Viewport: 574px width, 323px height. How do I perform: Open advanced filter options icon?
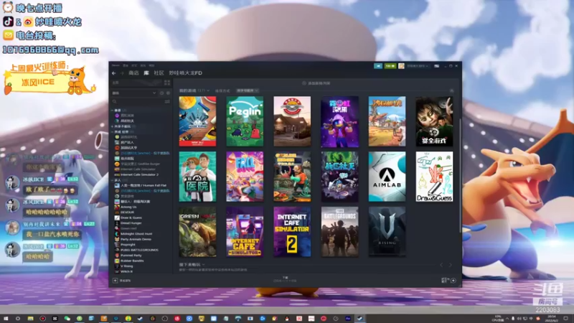point(167,101)
